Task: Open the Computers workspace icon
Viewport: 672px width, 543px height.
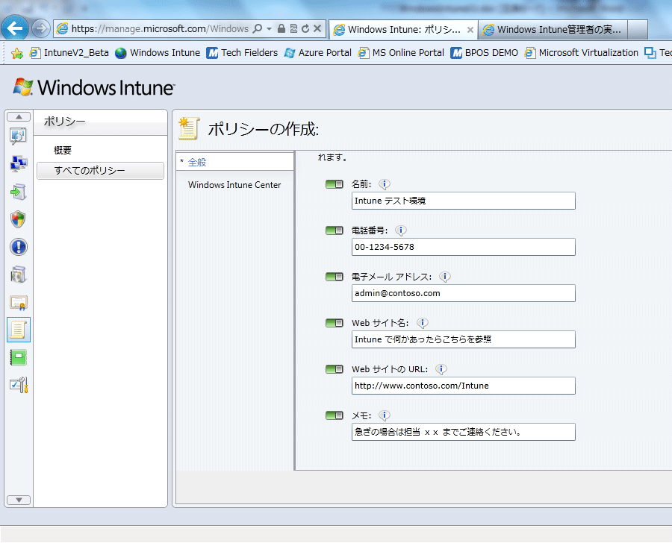Action: pyautogui.click(x=19, y=163)
